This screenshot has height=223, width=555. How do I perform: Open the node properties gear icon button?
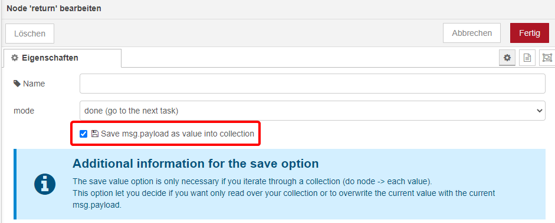click(x=507, y=58)
